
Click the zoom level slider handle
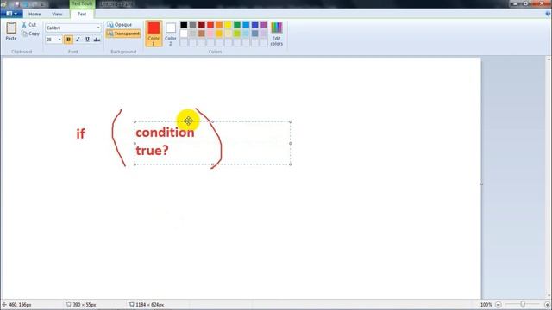coord(523,304)
